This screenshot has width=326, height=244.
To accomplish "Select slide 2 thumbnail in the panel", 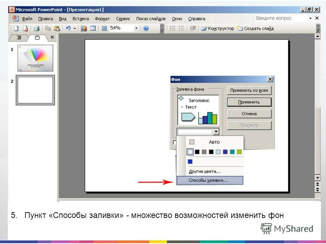I will click(x=35, y=90).
